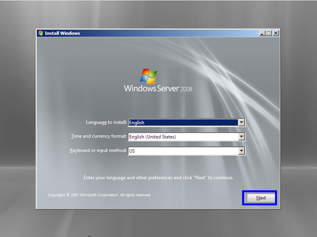317x237 pixels.
Task: Click the Next button
Action: point(261,198)
